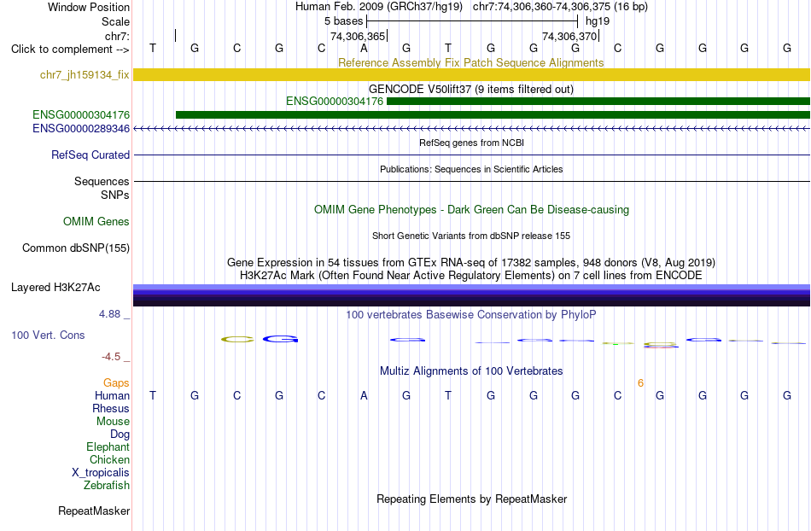Viewport: 811px width, 531px height.
Task: Click the chr7: base position label
Action: click(x=117, y=36)
